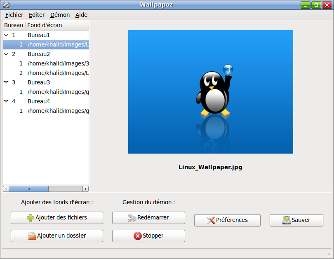This screenshot has width=334, height=259.
Task: Open the Fichier menu
Action: click(x=14, y=15)
